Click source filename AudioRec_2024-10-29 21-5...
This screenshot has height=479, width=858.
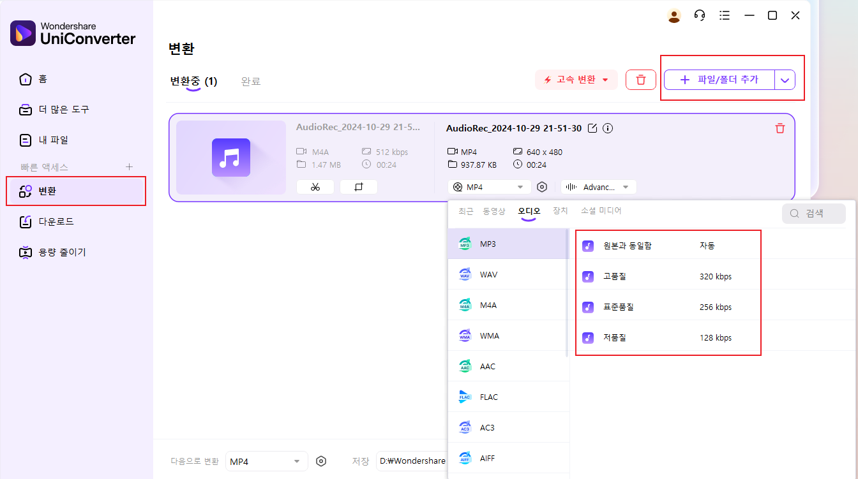[358, 127]
